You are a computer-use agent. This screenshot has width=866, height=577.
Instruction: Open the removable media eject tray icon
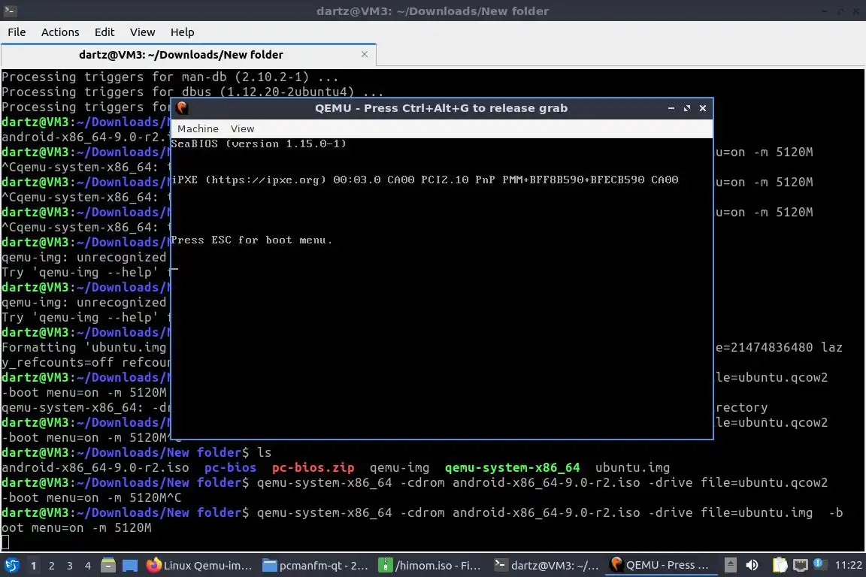click(730, 565)
